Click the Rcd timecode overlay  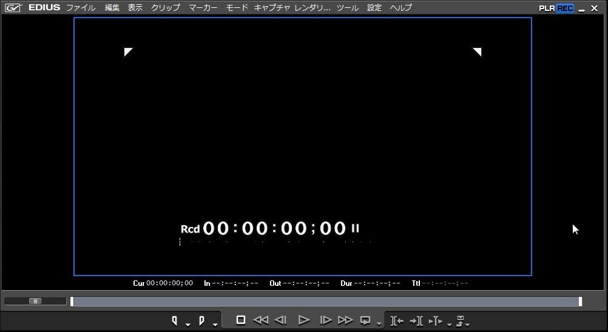tap(270, 228)
